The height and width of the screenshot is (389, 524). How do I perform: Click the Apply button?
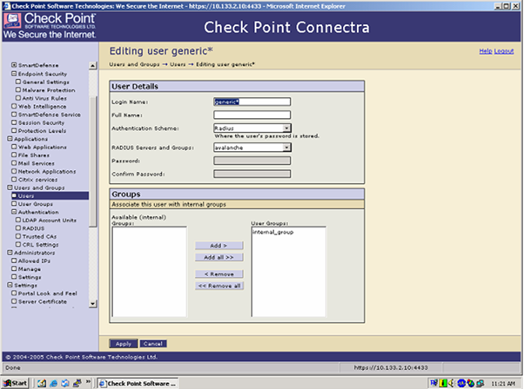(x=123, y=344)
